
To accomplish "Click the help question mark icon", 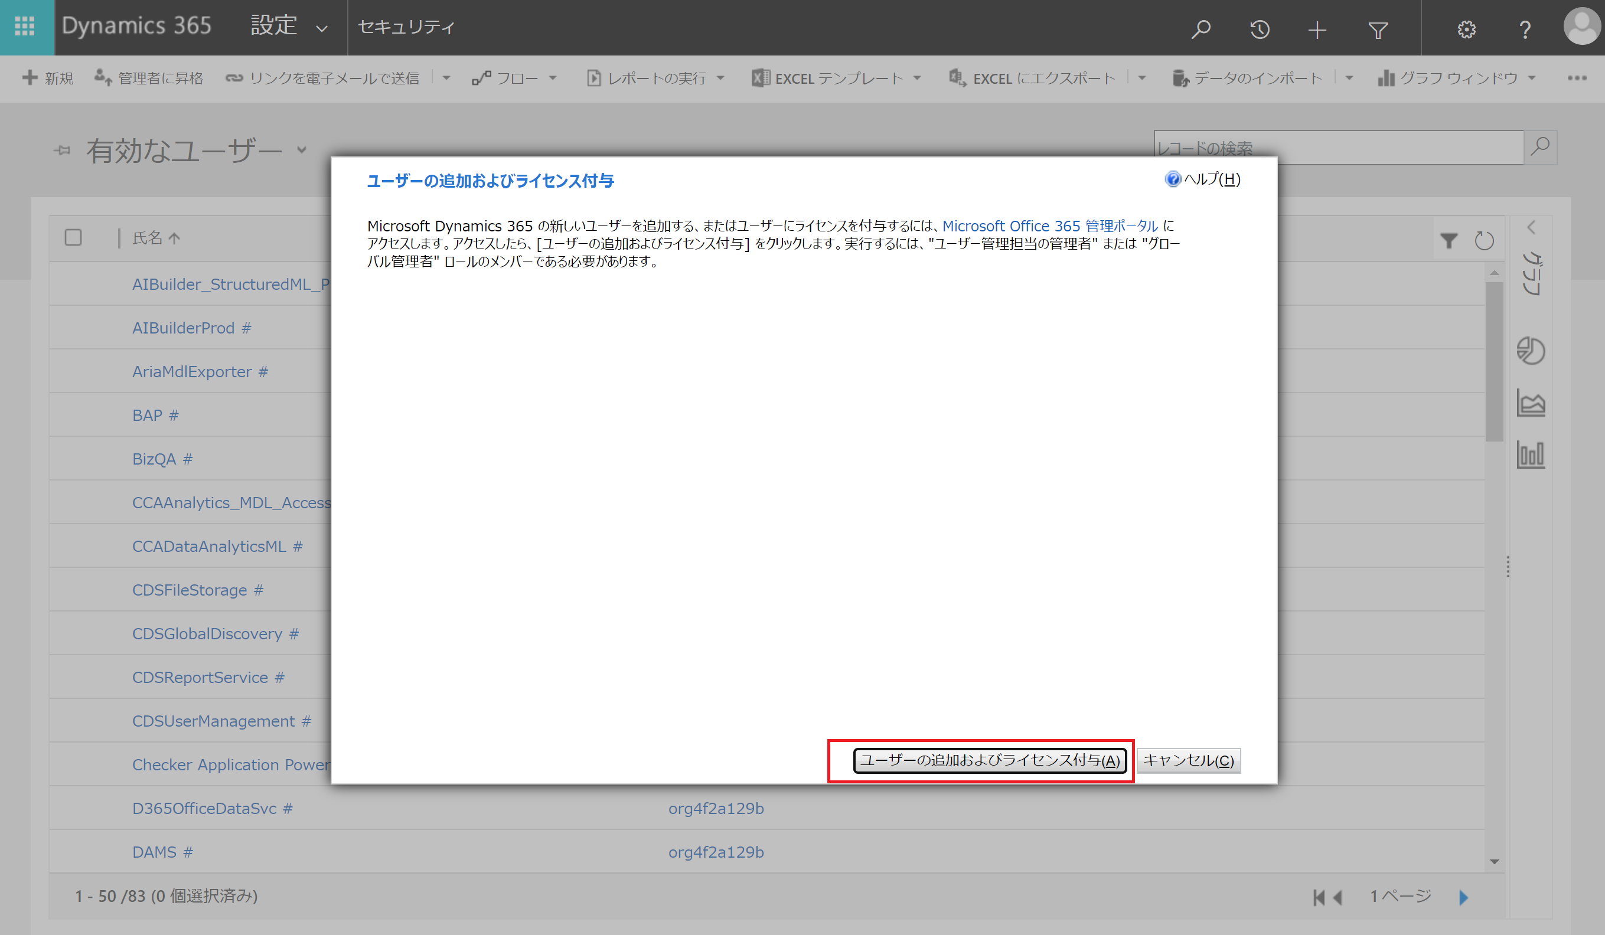I will [1525, 30].
